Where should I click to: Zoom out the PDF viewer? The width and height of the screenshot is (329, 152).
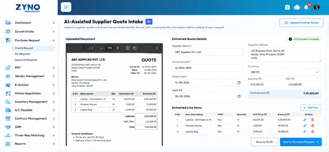101,48
